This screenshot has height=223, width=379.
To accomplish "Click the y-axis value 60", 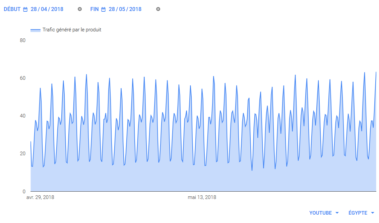I will point(22,78).
